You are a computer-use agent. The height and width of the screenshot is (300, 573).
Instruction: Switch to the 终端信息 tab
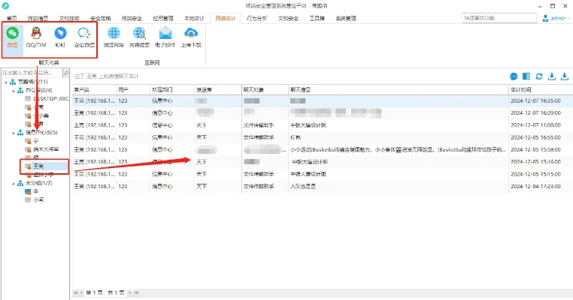pyautogui.click(x=38, y=18)
